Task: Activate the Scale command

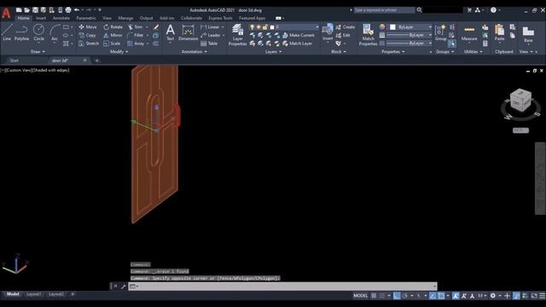Action: pyautogui.click(x=112, y=43)
